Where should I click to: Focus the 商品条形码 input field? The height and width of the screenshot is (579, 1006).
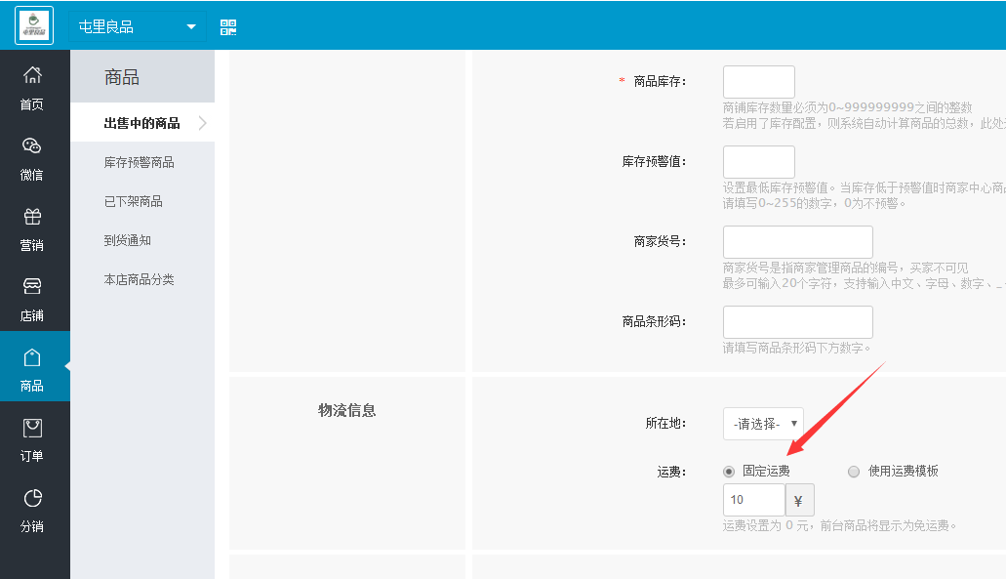pyautogui.click(x=797, y=321)
